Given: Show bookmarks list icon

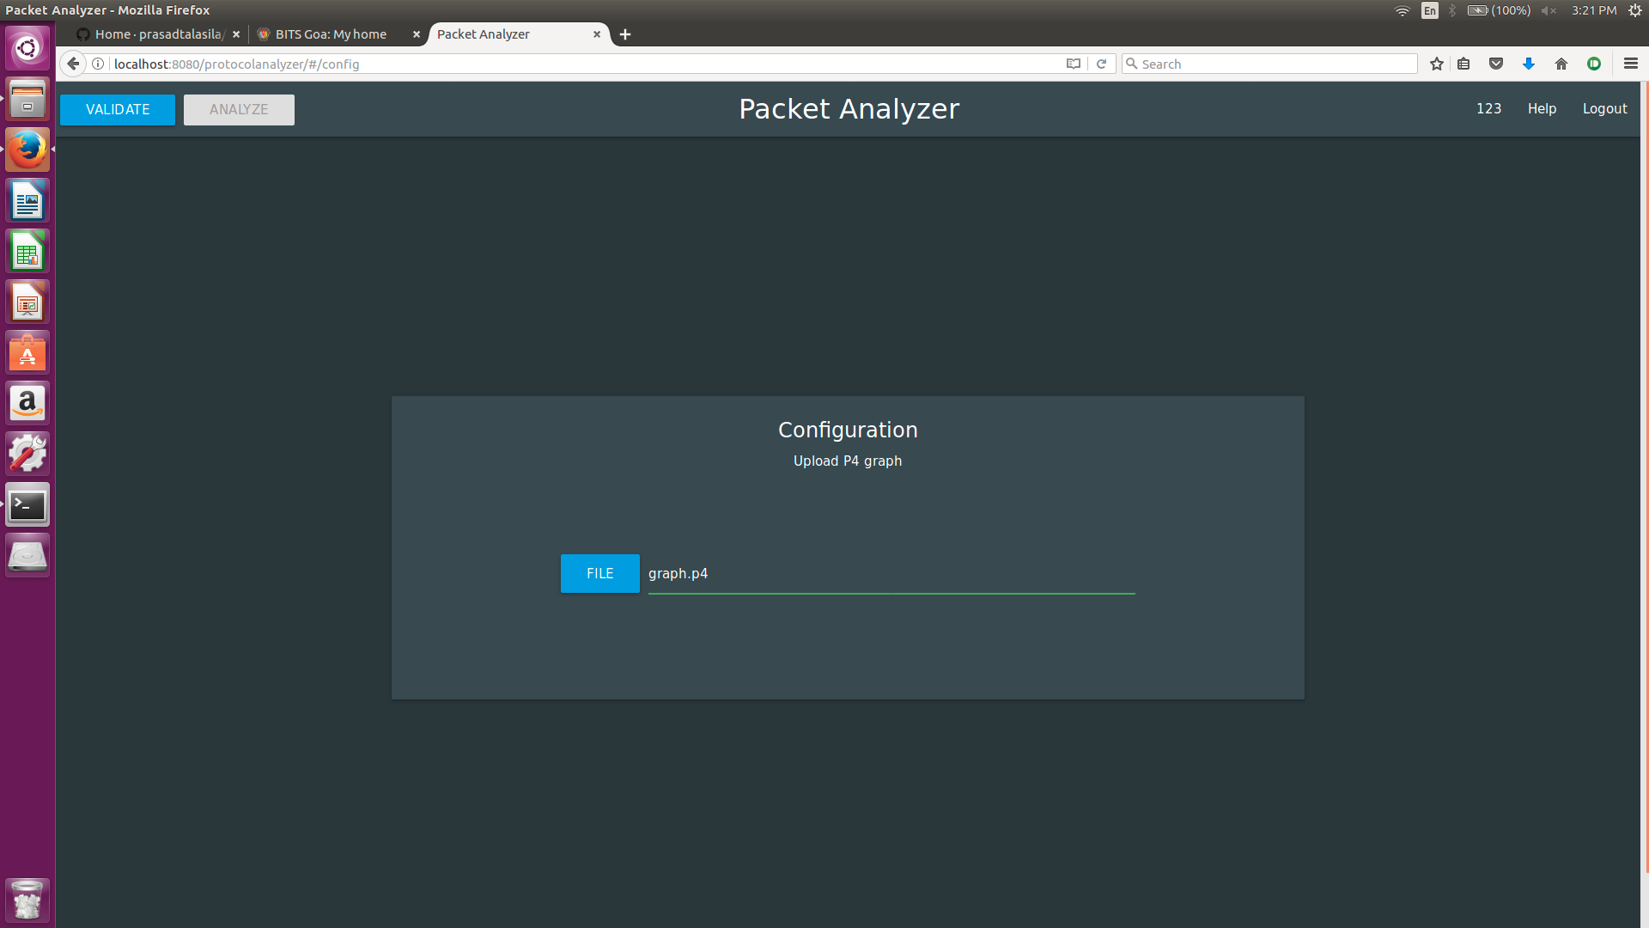Looking at the screenshot, I should (1464, 64).
